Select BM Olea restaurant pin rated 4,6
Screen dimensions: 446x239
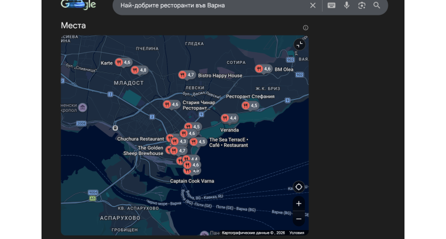263,69
